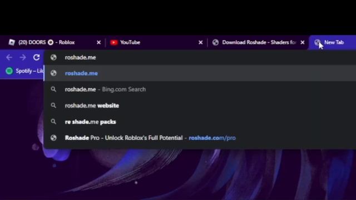
Task: Click the green Spotify bookmark icon
Action: point(9,71)
